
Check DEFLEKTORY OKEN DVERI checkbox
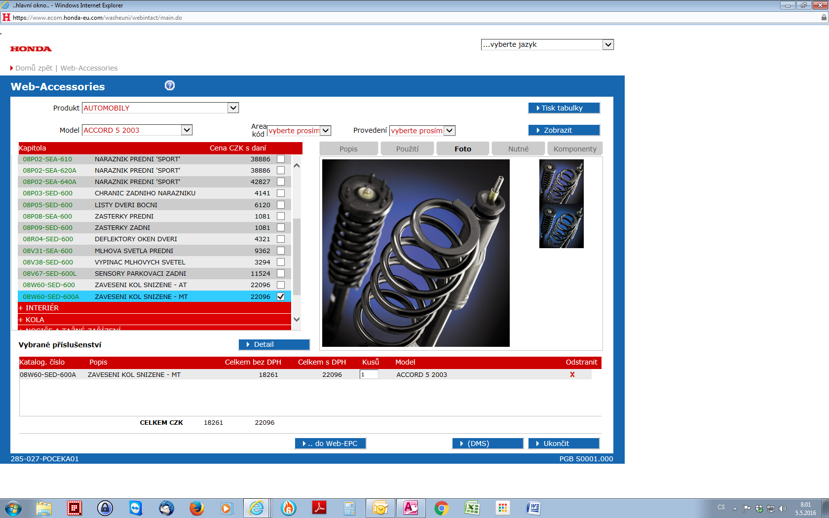281,239
